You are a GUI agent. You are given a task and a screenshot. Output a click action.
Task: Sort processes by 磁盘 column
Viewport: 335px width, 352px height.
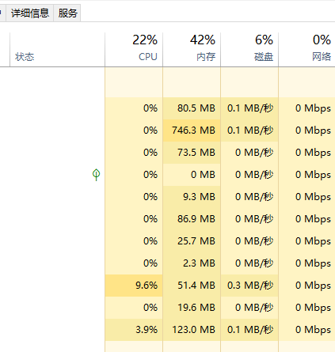coord(249,49)
